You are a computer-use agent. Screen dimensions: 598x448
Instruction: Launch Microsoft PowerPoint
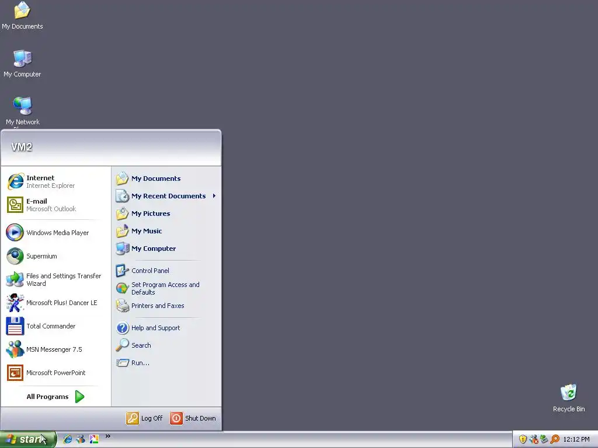pos(55,373)
